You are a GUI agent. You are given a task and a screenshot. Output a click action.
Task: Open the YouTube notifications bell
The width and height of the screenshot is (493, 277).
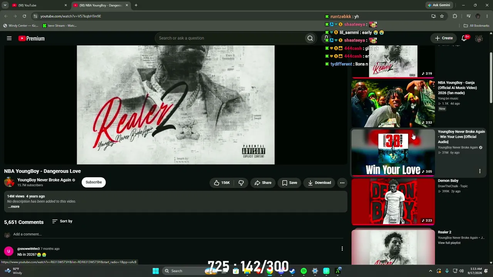click(464, 38)
